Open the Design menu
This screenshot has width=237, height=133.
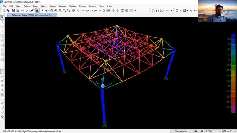(x=82, y=6)
